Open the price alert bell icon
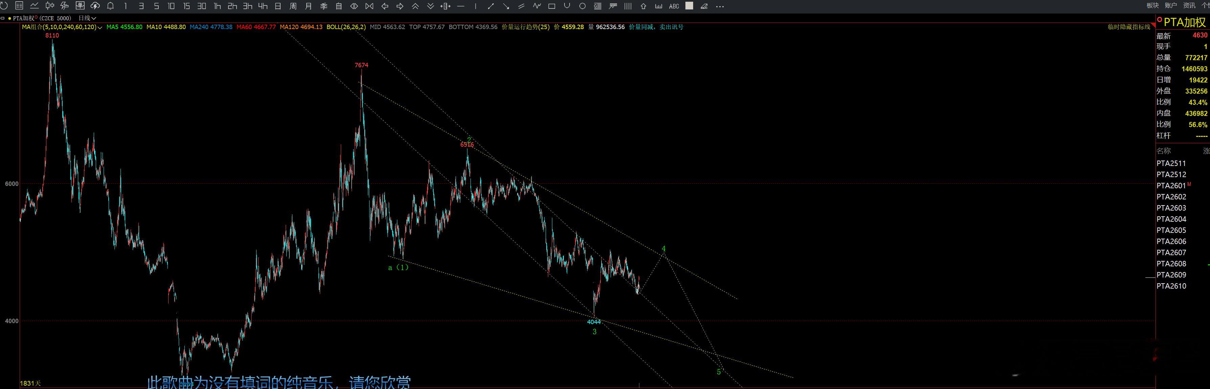Image resolution: width=1210 pixels, height=389 pixels. click(x=110, y=6)
